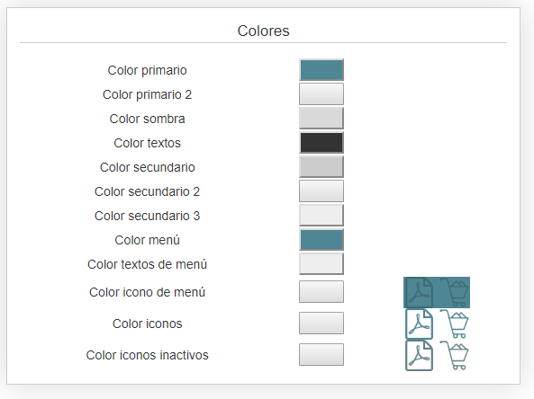Open the Color primario swatch

pos(321,70)
